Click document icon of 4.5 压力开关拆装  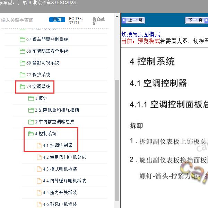39,192
